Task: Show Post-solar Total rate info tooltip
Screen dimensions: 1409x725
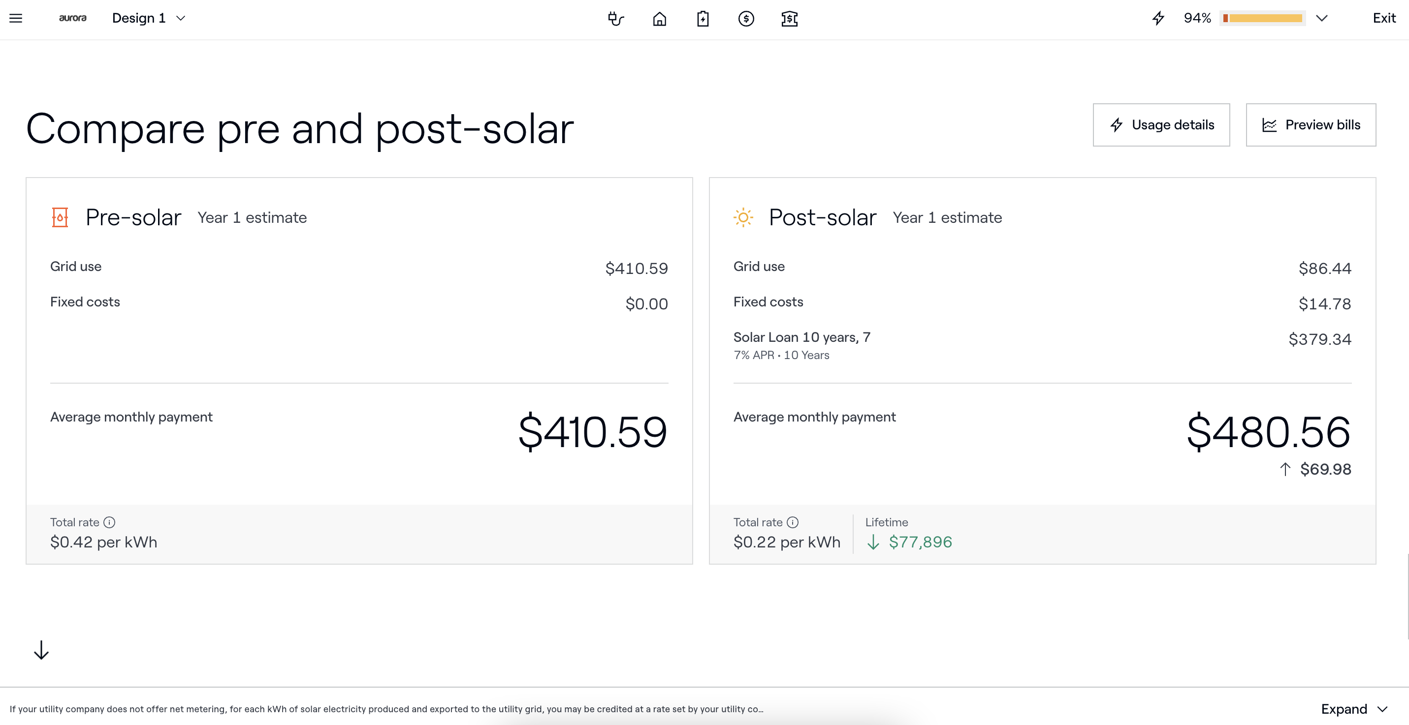Action: [793, 522]
